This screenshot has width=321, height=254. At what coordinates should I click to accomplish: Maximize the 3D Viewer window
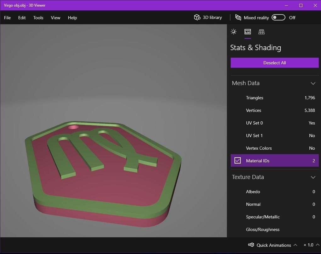coord(301,5)
